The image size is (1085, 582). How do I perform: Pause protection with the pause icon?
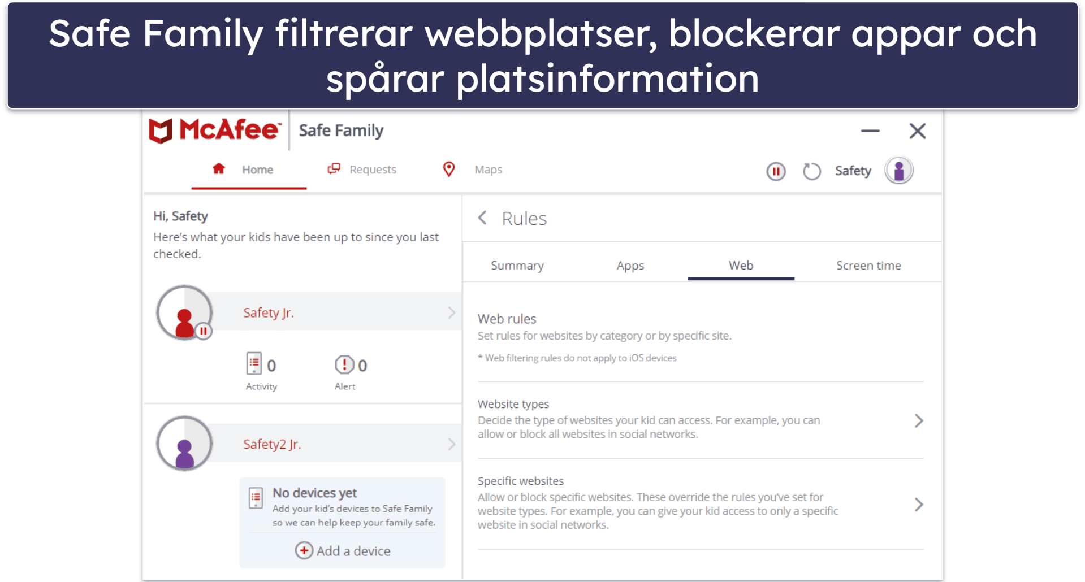pos(776,171)
